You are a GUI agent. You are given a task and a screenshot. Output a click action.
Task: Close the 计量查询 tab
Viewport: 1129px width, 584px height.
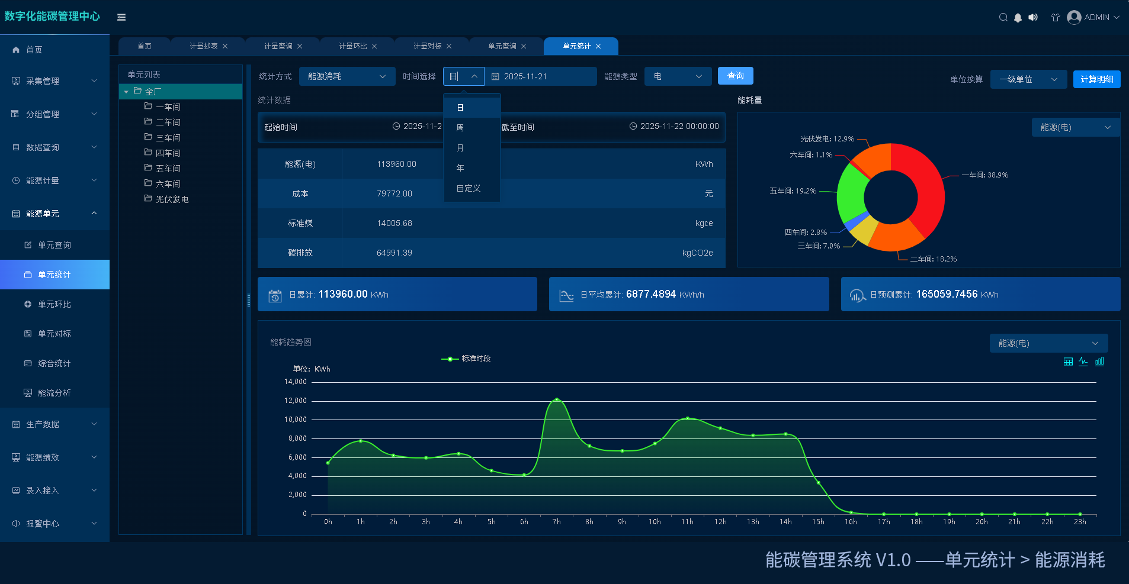(300, 46)
